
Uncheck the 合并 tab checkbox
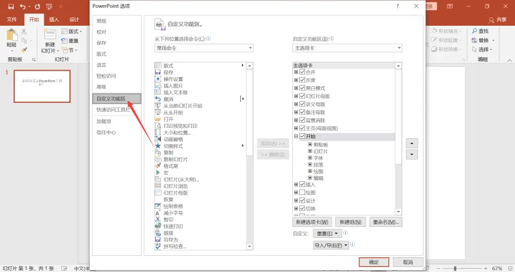[x=302, y=72]
